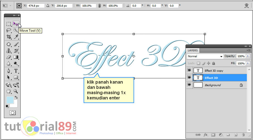Toggle lock position
Viewport: 253px width, 140px height.
point(209,63)
